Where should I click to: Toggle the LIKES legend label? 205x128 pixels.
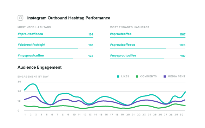pyautogui.click(x=125, y=76)
